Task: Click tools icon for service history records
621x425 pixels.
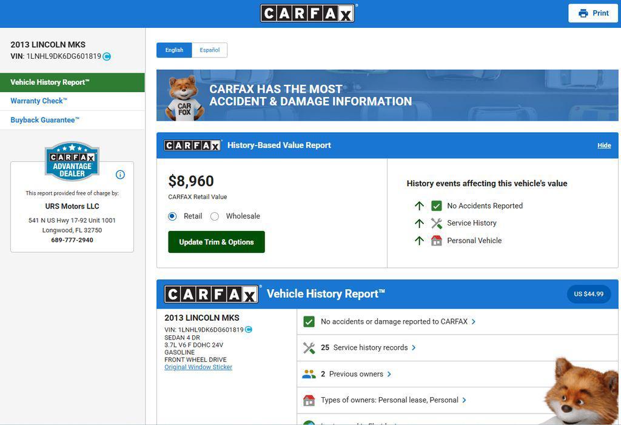Action: click(x=309, y=348)
